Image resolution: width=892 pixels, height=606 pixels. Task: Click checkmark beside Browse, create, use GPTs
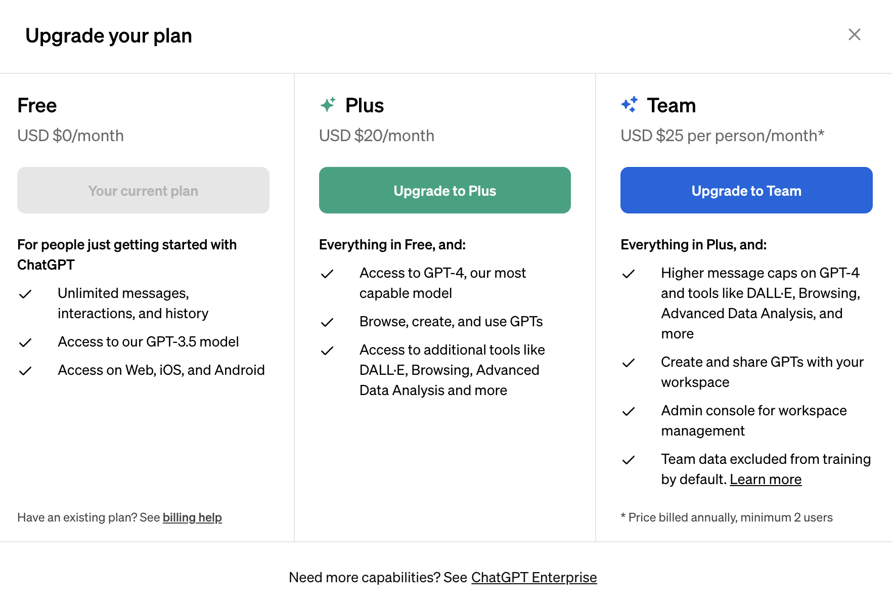327,322
